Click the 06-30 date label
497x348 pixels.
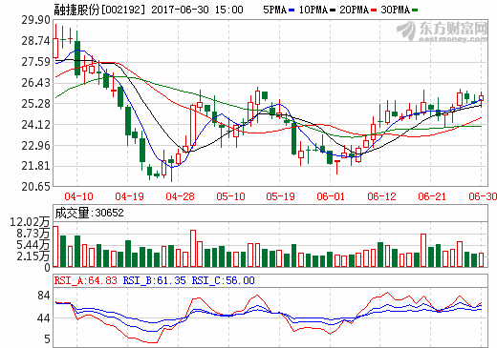coord(483,196)
